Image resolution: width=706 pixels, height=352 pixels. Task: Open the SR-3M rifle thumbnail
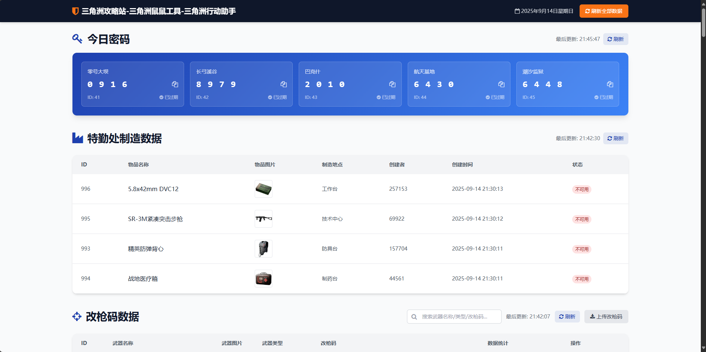tap(264, 219)
